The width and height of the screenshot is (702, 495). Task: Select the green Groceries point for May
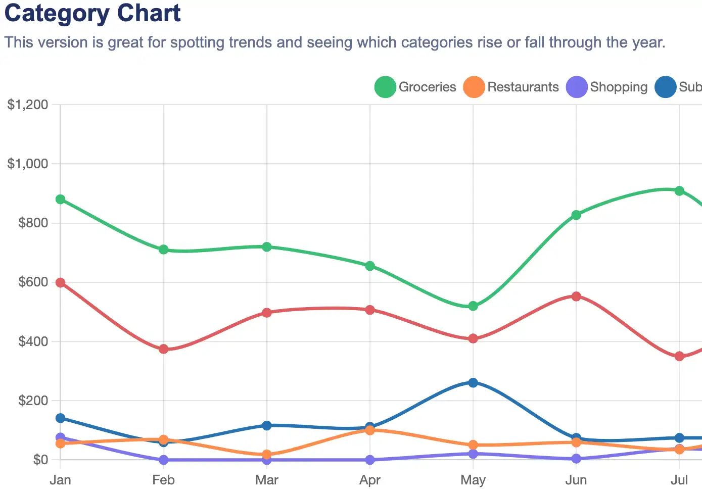coord(473,306)
